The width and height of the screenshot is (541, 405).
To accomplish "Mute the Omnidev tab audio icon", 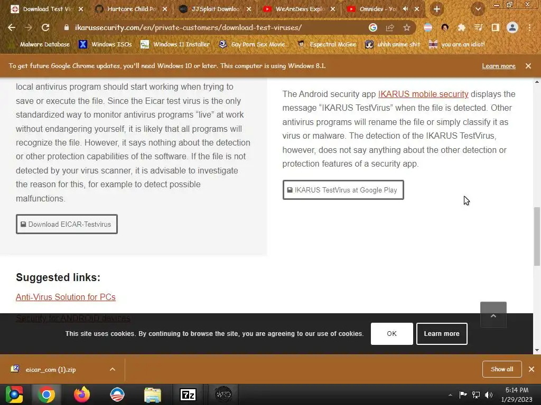I will (405, 9).
